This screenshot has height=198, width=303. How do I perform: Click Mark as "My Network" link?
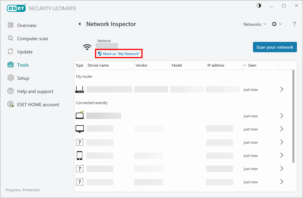tap(119, 54)
